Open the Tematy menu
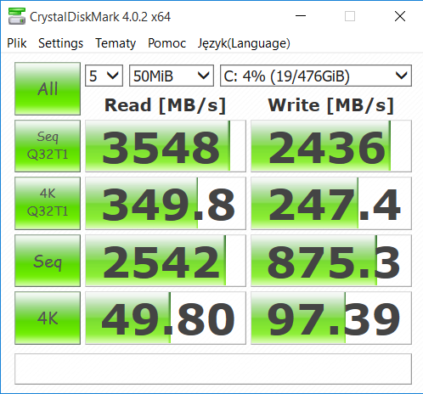Viewport: 423px width, 394px height. (x=116, y=43)
